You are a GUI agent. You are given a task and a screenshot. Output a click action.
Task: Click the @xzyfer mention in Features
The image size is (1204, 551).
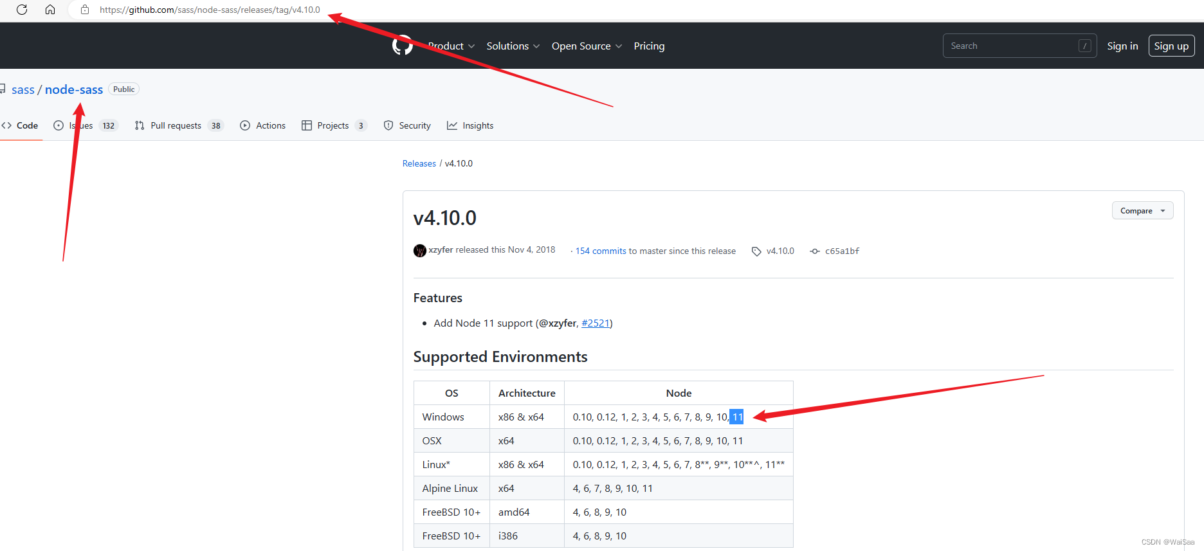point(558,323)
